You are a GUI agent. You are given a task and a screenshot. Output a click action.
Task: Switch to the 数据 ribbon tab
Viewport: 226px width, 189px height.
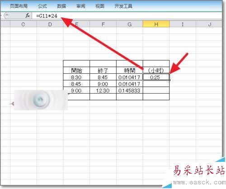click(61, 6)
